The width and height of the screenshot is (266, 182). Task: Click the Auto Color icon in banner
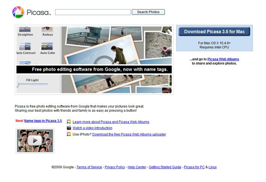pyautogui.click(x=47, y=46)
